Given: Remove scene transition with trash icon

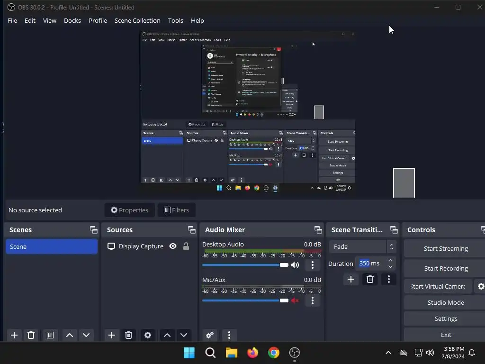Looking at the screenshot, I should [370, 279].
